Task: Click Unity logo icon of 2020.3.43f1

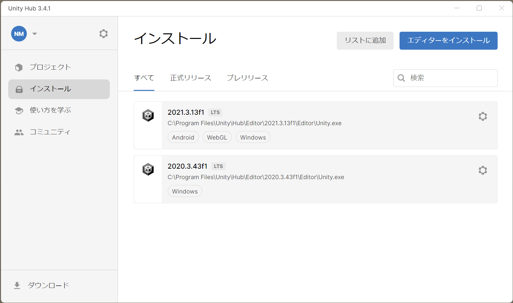Action: point(148,169)
